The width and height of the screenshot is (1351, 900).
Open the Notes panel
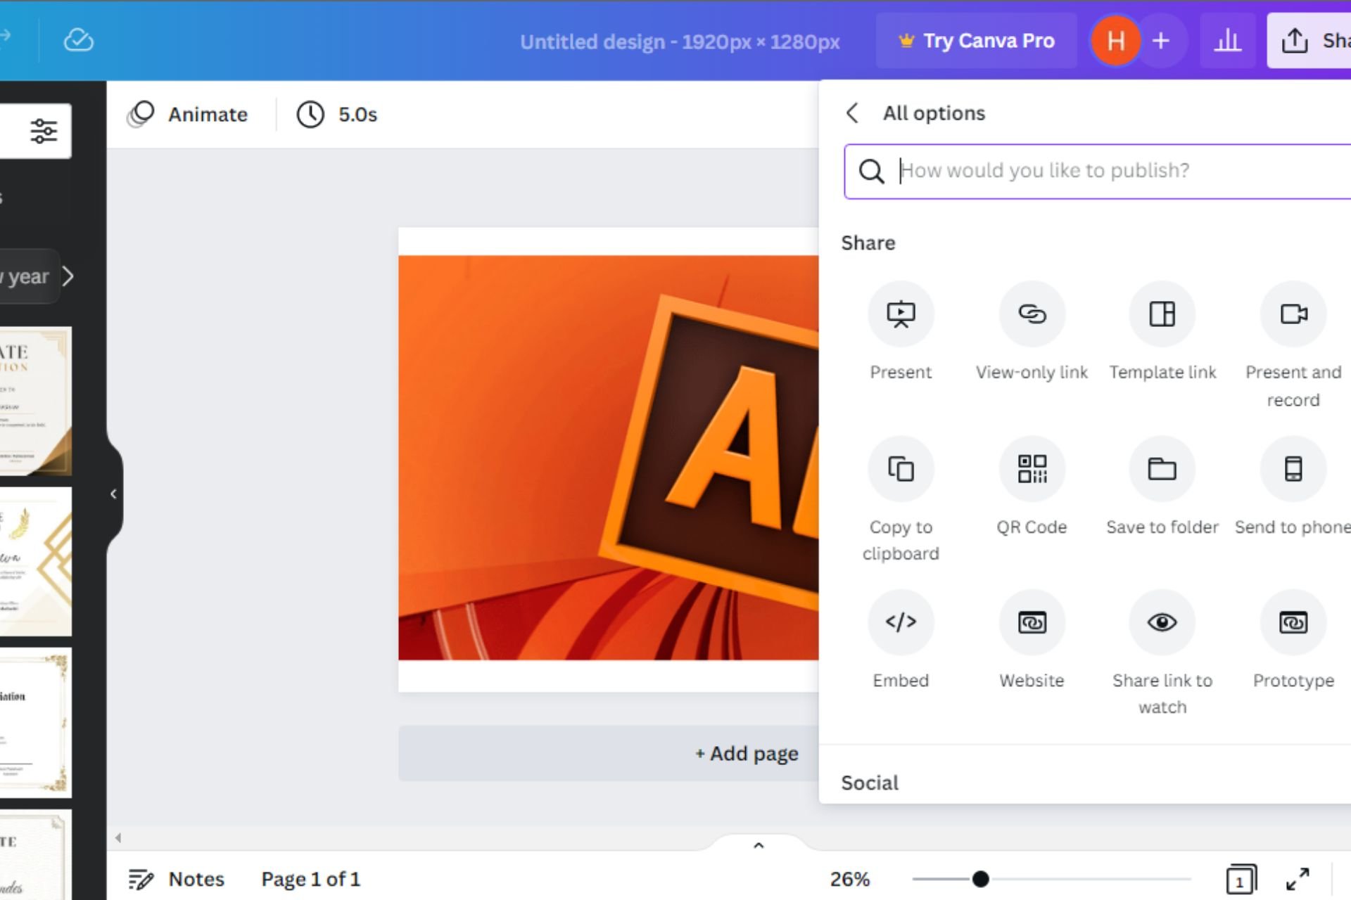tap(176, 879)
